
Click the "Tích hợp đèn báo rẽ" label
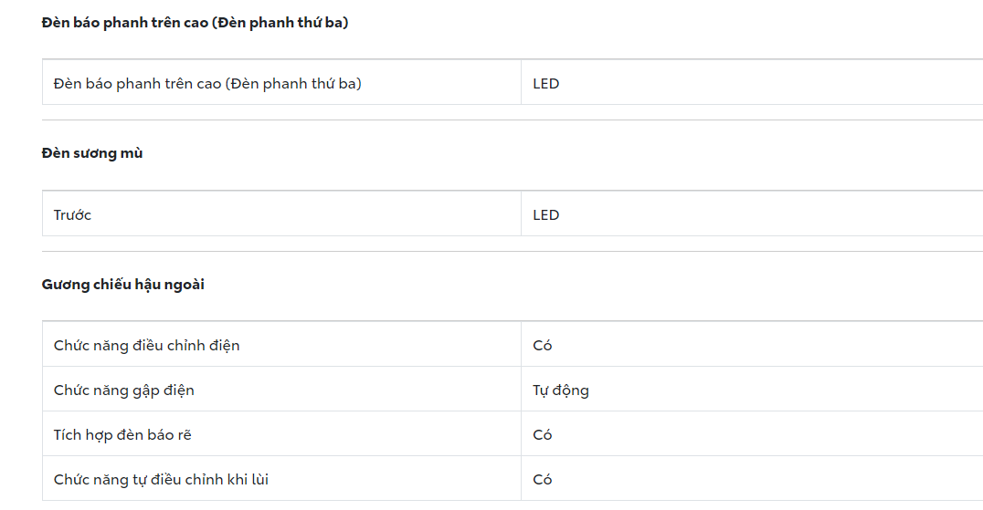point(122,435)
